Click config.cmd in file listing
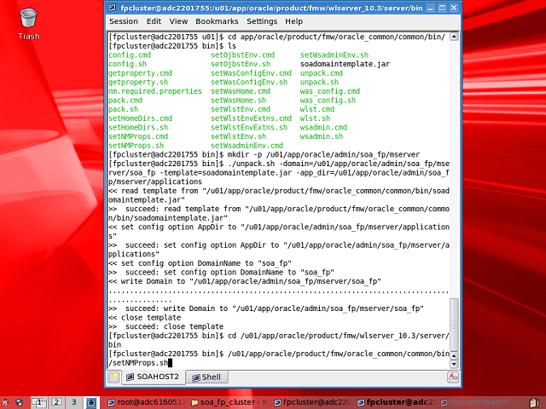 click(130, 55)
